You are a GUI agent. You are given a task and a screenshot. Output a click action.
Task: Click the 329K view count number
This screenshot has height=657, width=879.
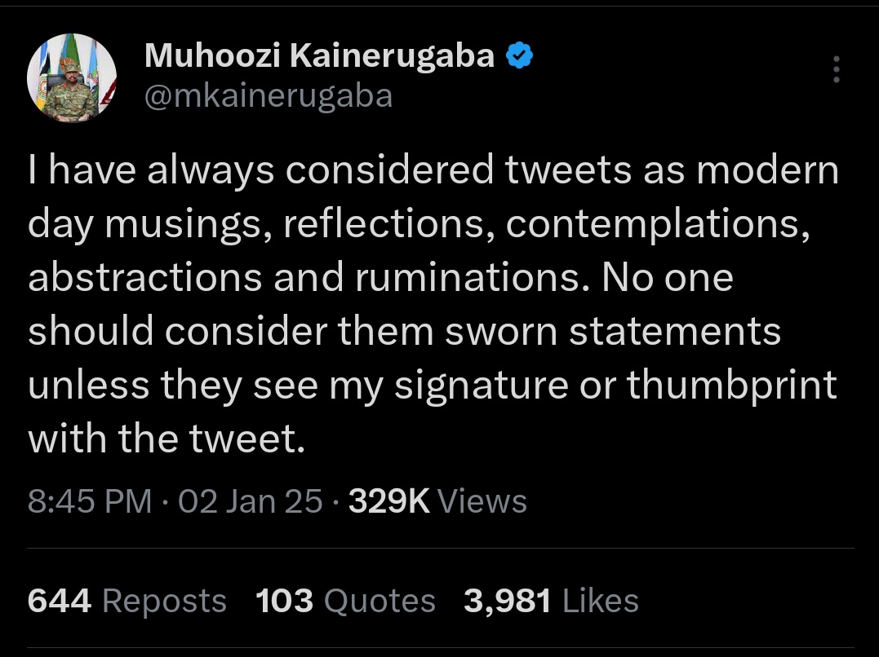point(388,500)
